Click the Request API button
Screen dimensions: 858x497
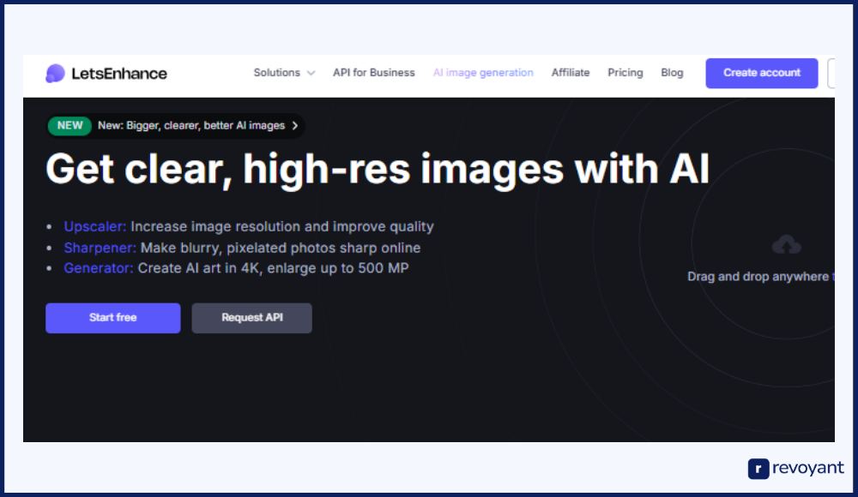pos(251,318)
